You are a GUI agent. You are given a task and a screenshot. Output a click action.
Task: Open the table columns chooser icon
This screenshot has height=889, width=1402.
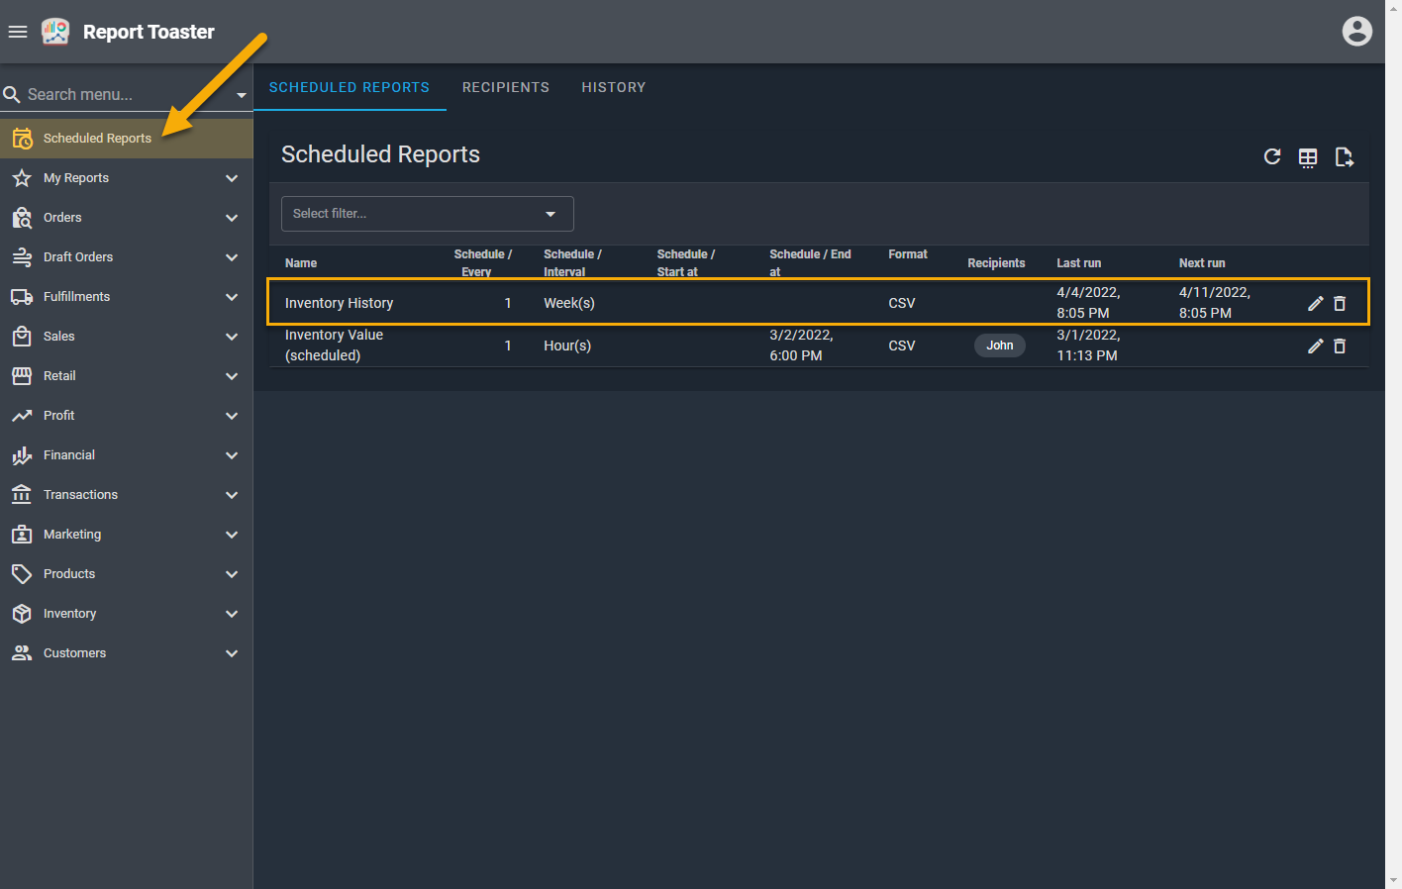click(x=1308, y=157)
